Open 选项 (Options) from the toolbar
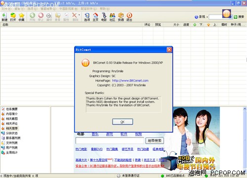This screenshot has width=247, height=178. (x=87, y=17)
